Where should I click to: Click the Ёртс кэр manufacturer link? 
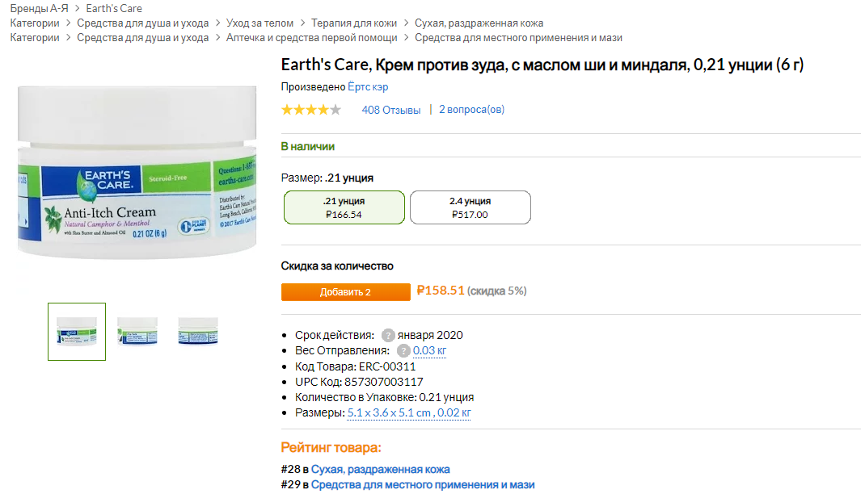[x=368, y=87]
